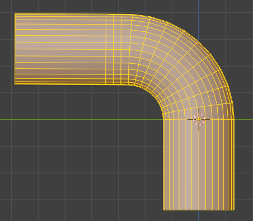Click the top silhouette edge of horizontal pipe
The width and height of the screenshot is (253, 221).
[74, 14]
